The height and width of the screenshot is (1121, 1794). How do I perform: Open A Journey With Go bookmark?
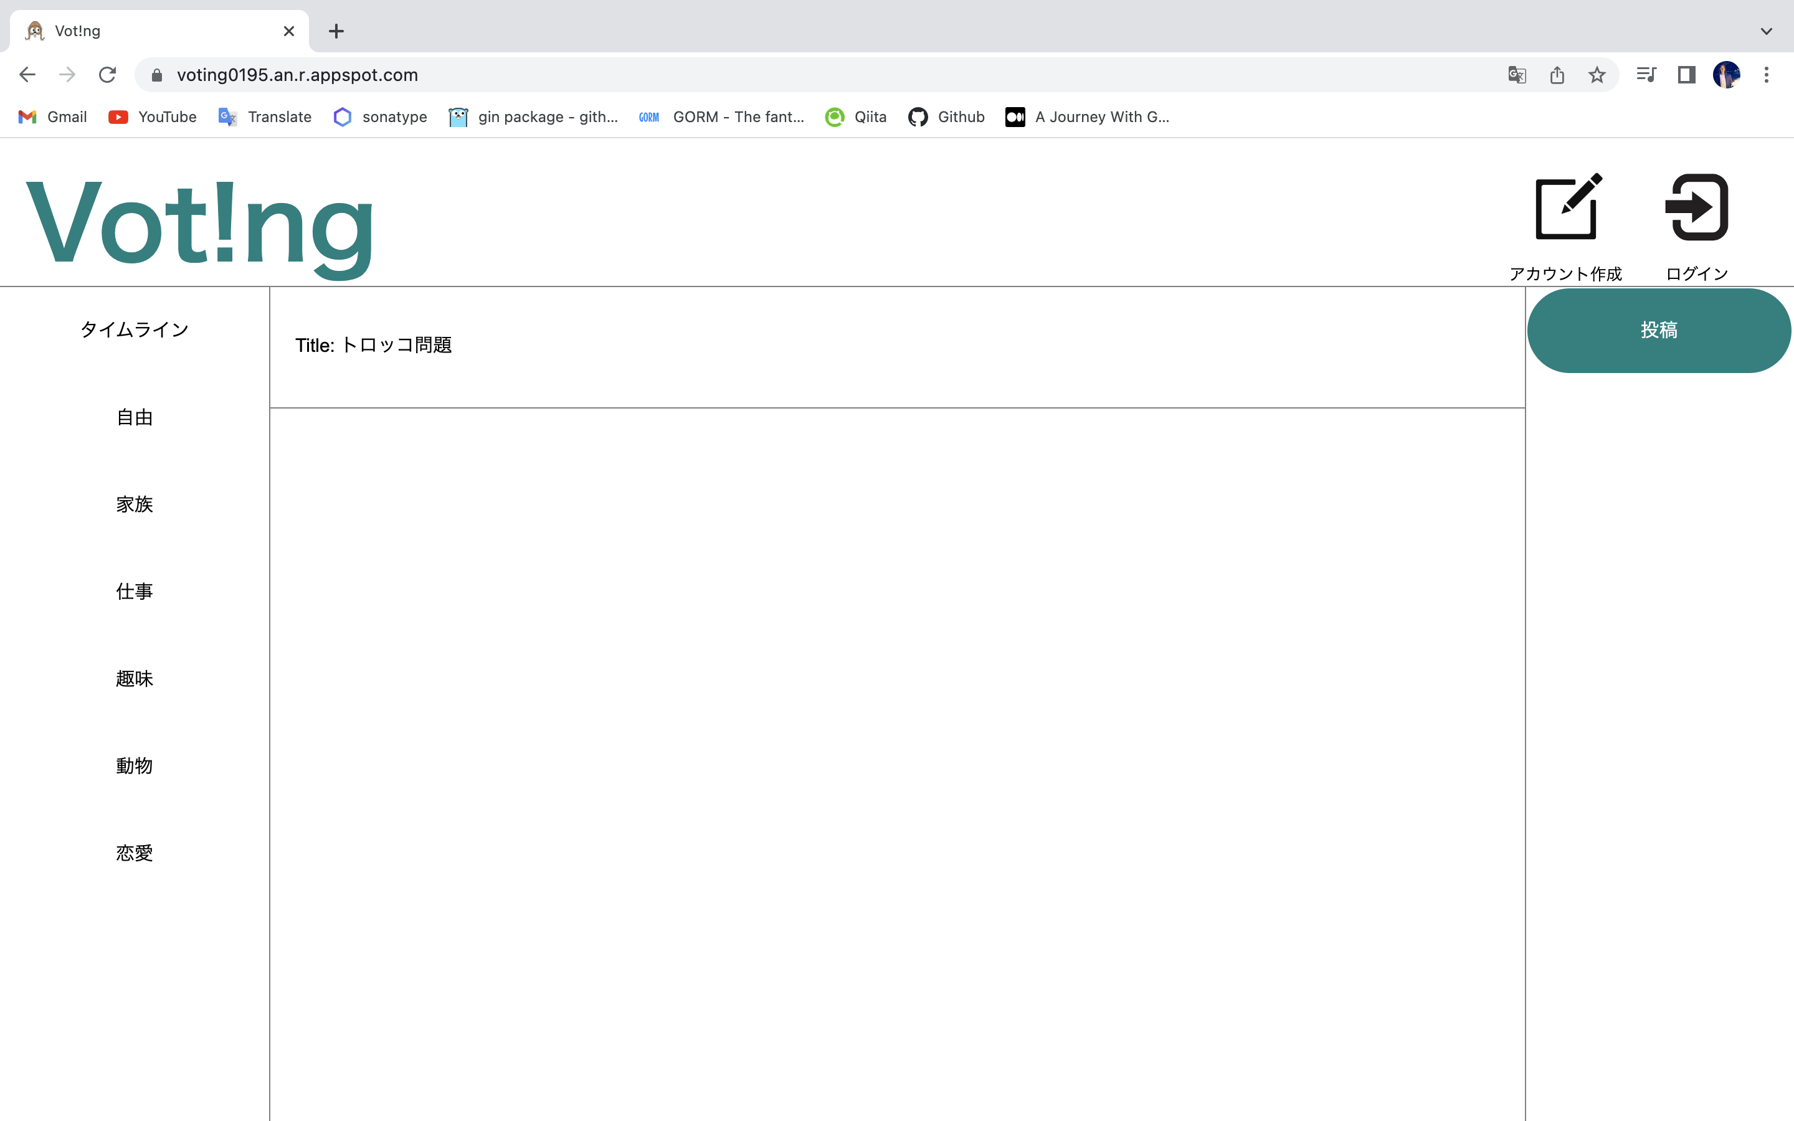pos(1087,117)
